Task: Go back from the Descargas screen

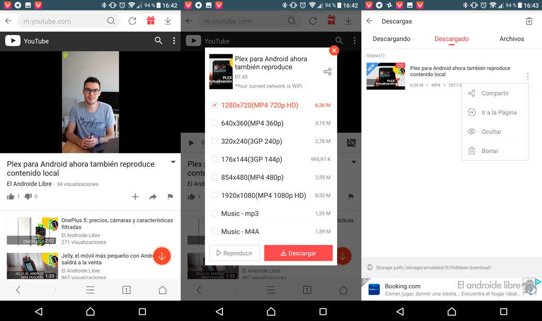Action: pyautogui.click(x=370, y=21)
